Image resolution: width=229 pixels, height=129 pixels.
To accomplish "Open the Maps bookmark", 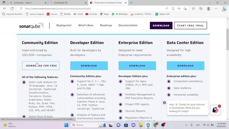I will pyautogui.click(x=104, y=14).
